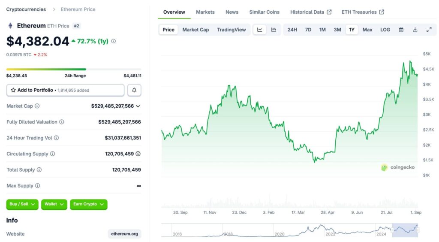The width and height of the screenshot is (439, 242).
Task: Expand the Market Cap value chevron
Action: 138,106
